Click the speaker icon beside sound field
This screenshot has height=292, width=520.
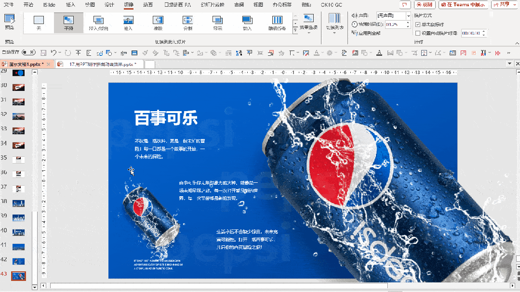coord(354,15)
